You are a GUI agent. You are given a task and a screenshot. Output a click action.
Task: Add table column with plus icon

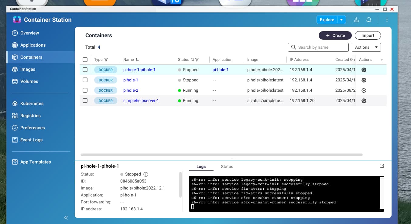click(382, 60)
